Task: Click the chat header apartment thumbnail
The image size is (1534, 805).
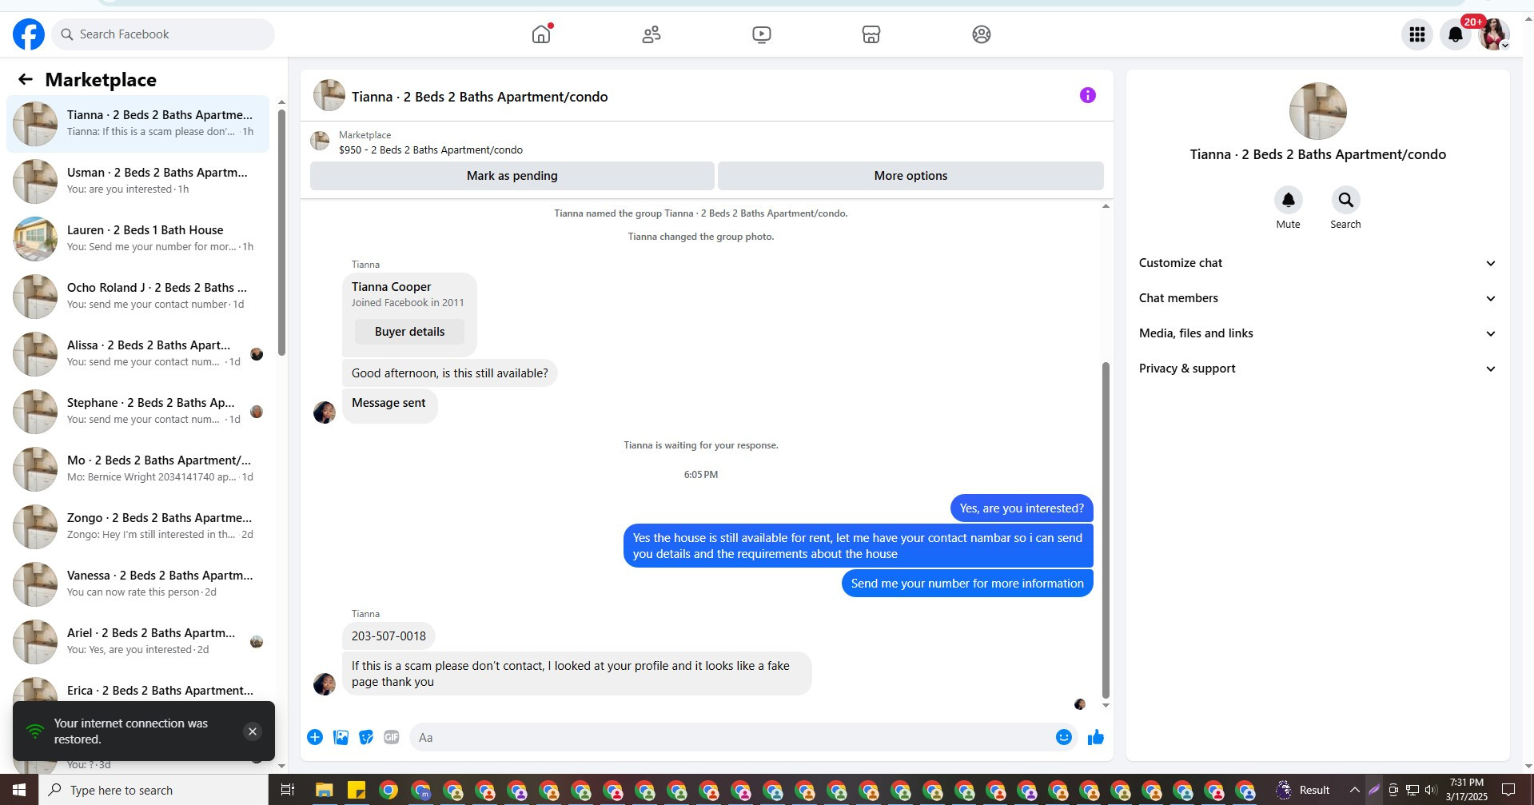Action: (329, 95)
